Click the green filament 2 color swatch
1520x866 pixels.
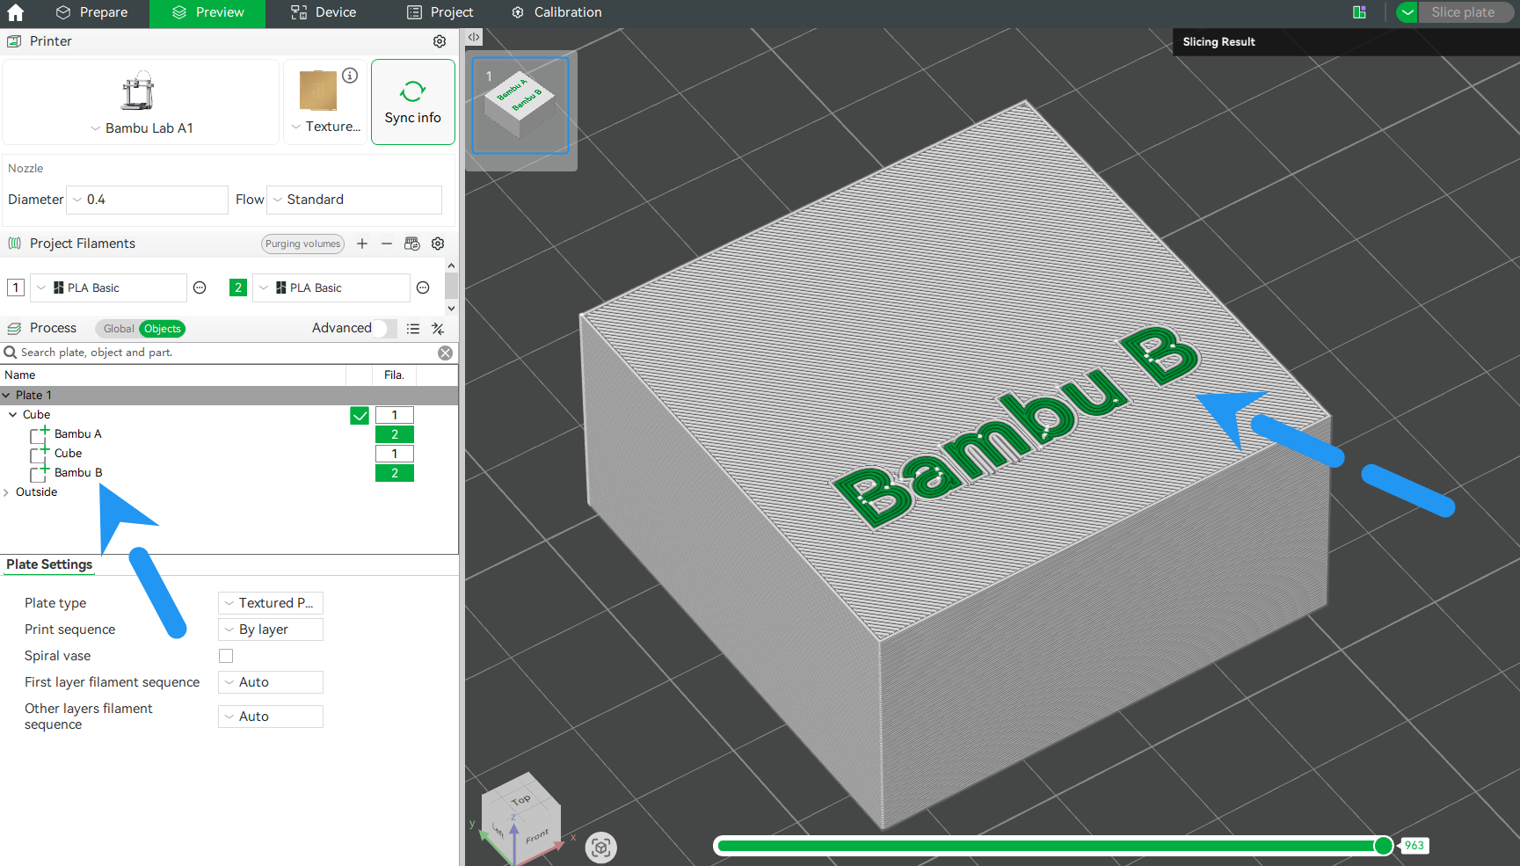pos(238,287)
